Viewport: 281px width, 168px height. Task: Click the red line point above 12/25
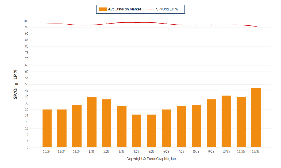pos(256,26)
